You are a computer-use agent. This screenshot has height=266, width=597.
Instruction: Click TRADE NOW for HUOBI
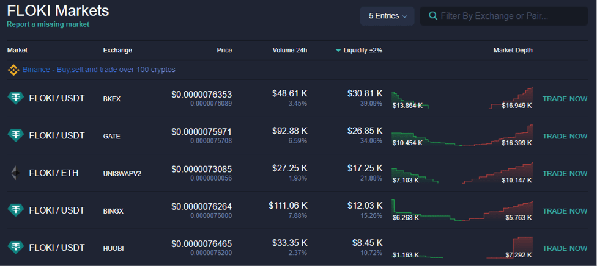[x=565, y=248]
